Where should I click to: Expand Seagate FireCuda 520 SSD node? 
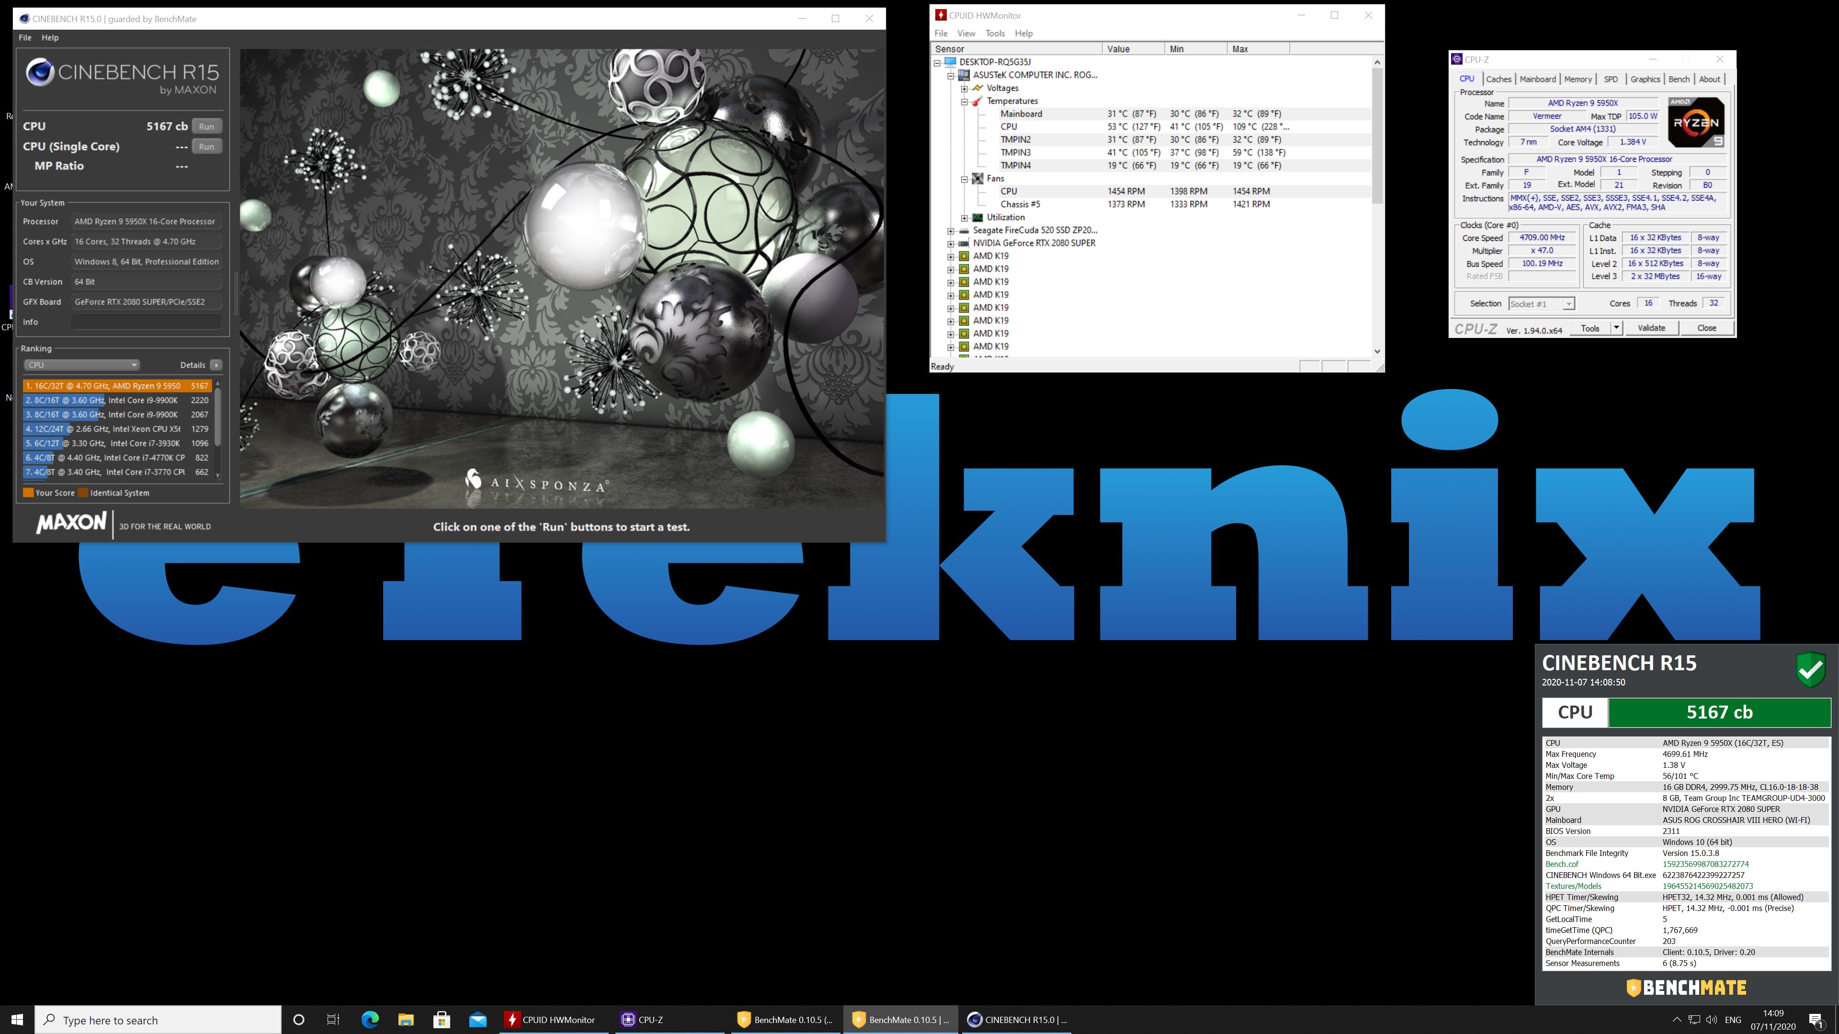coord(951,230)
